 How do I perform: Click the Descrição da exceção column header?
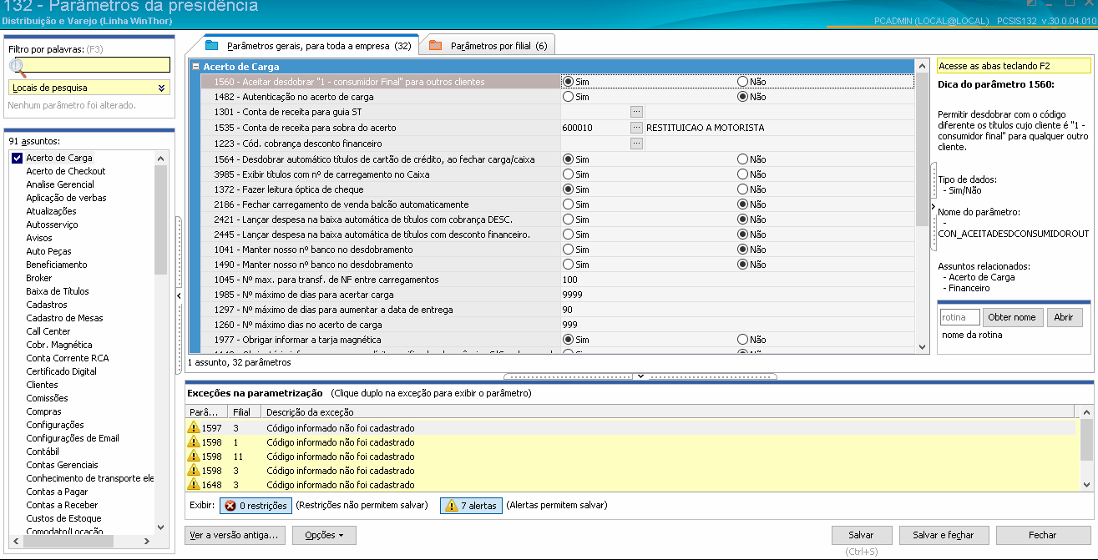pos(670,412)
